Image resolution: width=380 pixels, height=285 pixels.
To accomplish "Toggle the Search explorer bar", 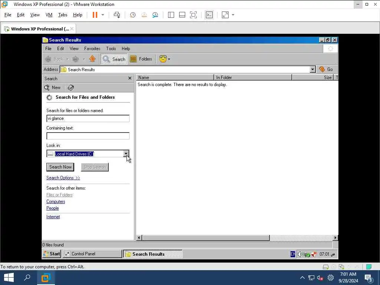I will pos(114,59).
